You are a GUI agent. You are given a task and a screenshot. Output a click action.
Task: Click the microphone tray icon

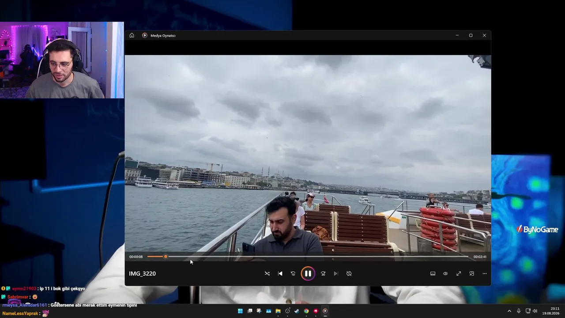tap(519, 311)
